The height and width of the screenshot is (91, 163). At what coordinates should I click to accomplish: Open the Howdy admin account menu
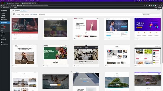pos(158,8)
